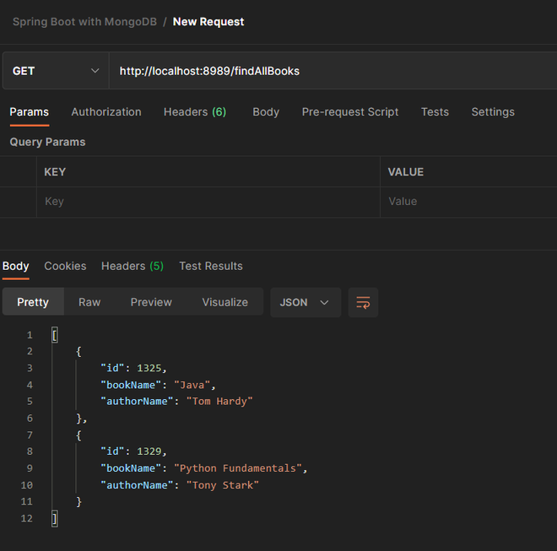Viewport: 557px width, 551px height.
Task: Click the wrap lines icon in response toolbar
Action: (363, 302)
